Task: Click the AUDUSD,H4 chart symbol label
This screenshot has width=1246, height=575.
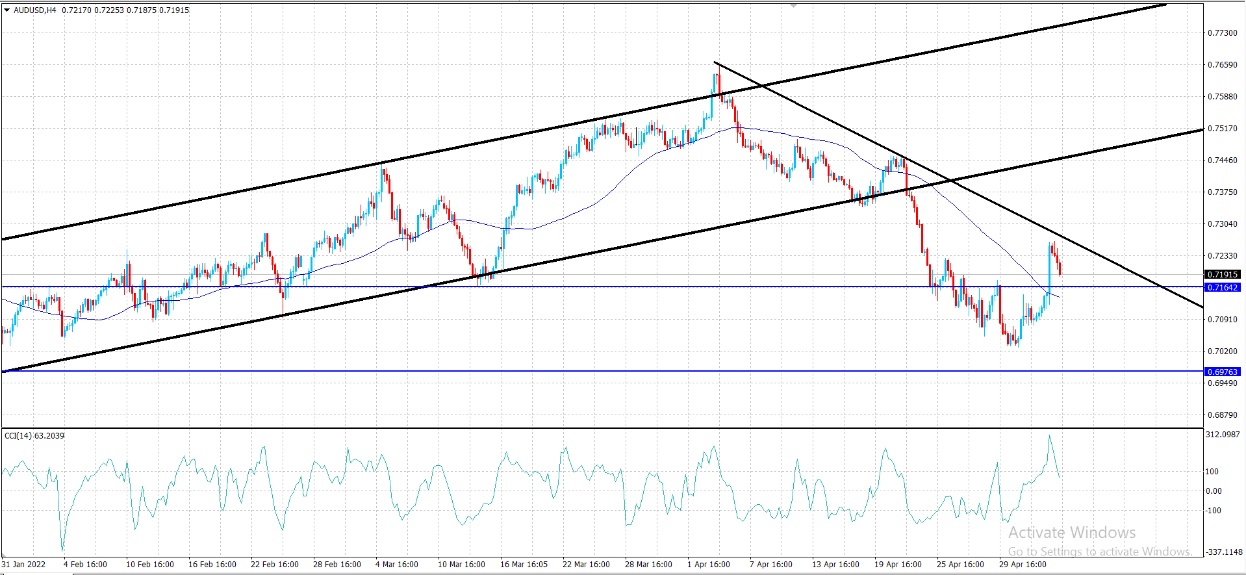Action: tap(35, 10)
